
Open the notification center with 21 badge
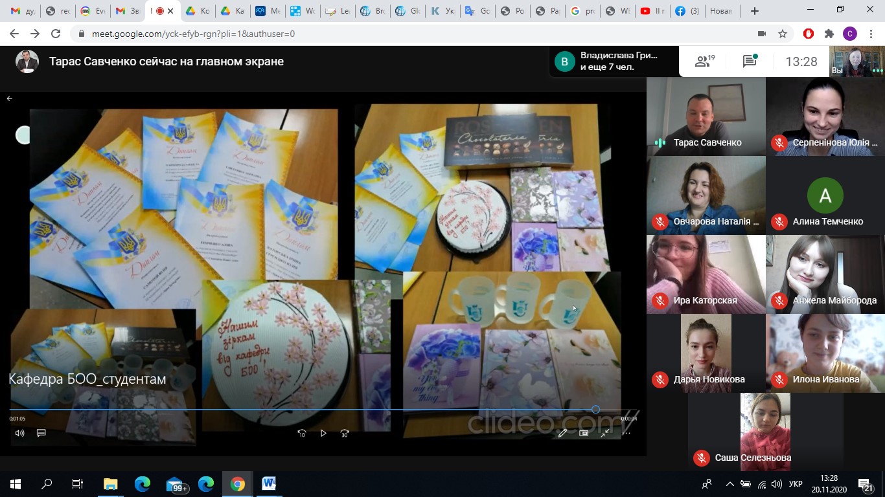865,484
